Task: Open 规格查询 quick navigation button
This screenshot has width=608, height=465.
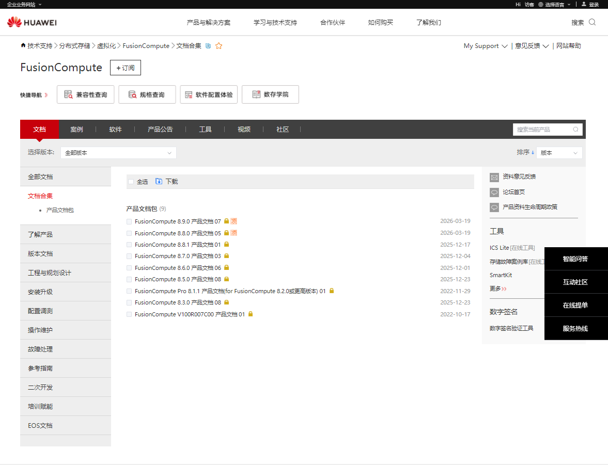Action: [x=147, y=94]
